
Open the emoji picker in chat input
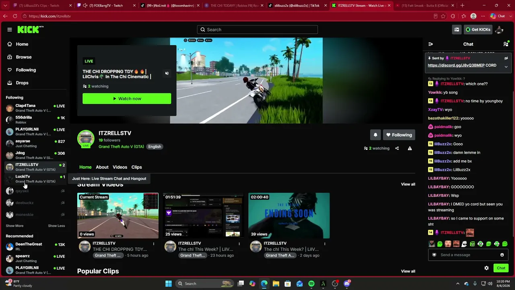pyautogui.click(x=502, y=255)
